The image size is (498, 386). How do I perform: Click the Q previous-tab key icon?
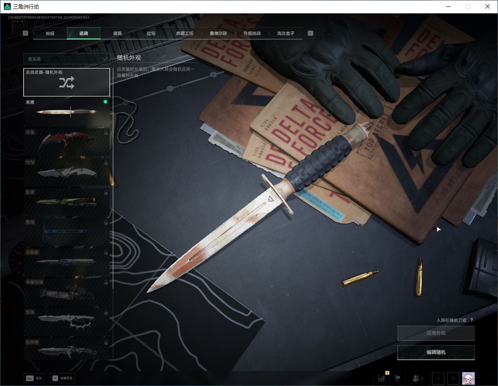[x=25, y=33]
